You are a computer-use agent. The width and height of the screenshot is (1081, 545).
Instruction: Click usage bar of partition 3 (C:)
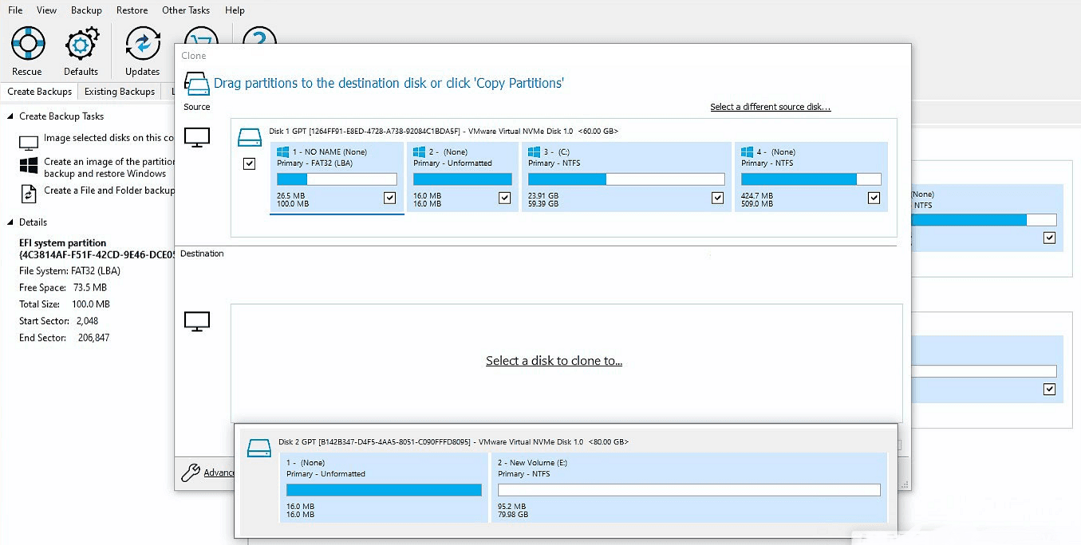626,180
